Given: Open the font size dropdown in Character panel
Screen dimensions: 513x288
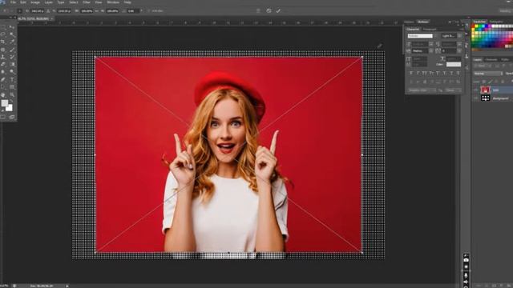Looking at the screenshot, I should coord(431,44).
